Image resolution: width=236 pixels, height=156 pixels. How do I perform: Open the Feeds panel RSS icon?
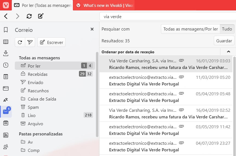[6, 135]
